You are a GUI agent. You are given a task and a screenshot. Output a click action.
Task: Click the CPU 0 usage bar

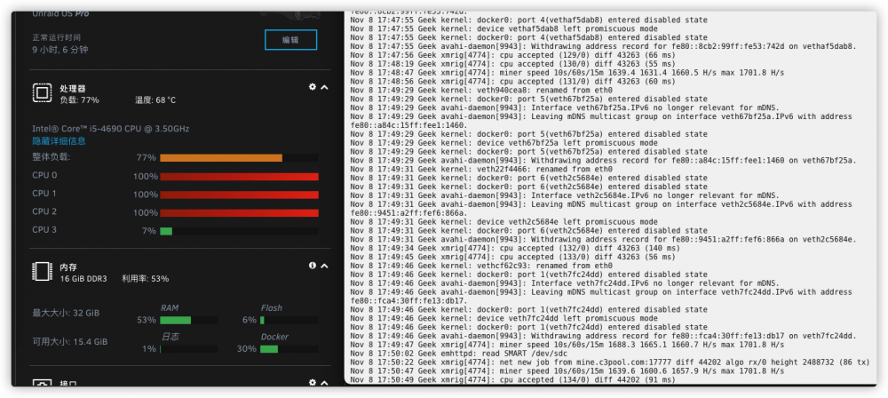239,176
